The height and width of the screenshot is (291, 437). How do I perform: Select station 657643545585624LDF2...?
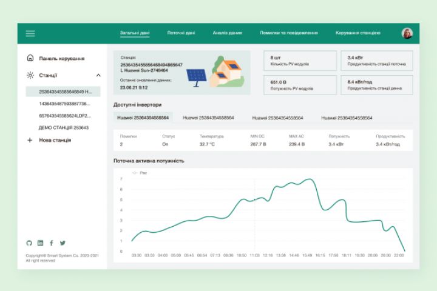65,116
